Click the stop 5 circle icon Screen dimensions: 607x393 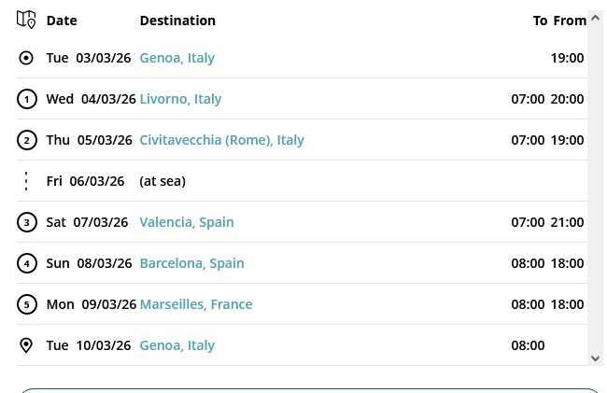pos(26,304)
